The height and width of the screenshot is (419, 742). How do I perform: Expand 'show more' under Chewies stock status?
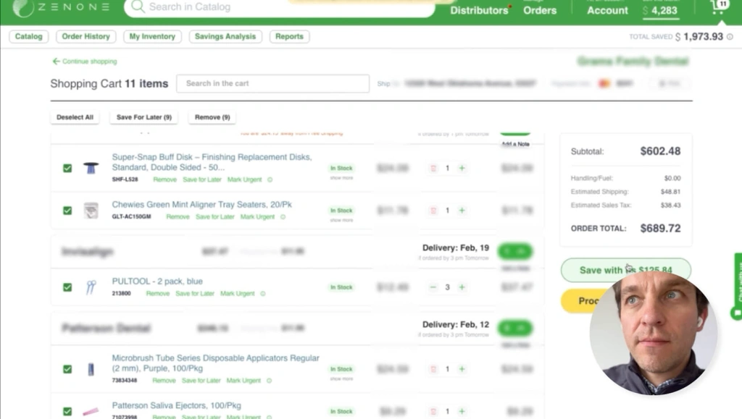[x=341, y=220]
